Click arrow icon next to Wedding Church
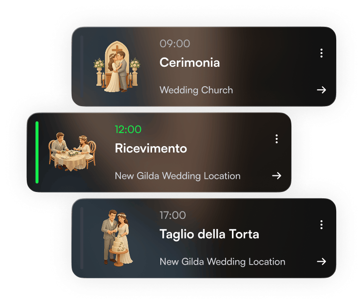The width and height of the screenshot is (363, 305). 321,90
